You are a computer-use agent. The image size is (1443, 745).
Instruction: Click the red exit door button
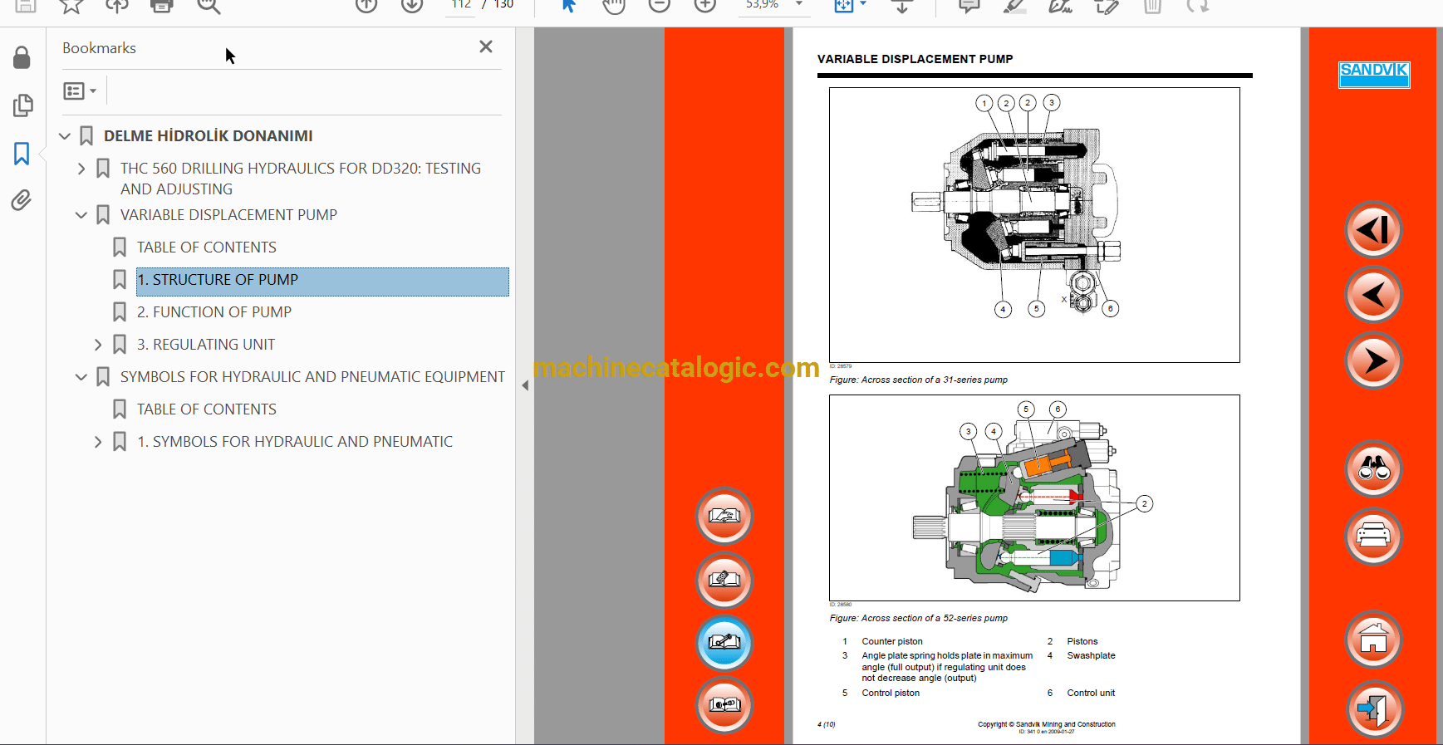tap(1373, 709)
